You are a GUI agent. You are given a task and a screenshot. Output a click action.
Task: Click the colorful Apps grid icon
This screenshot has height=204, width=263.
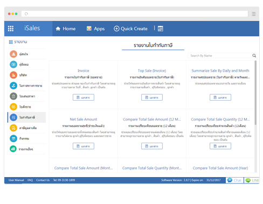point(89,29)
